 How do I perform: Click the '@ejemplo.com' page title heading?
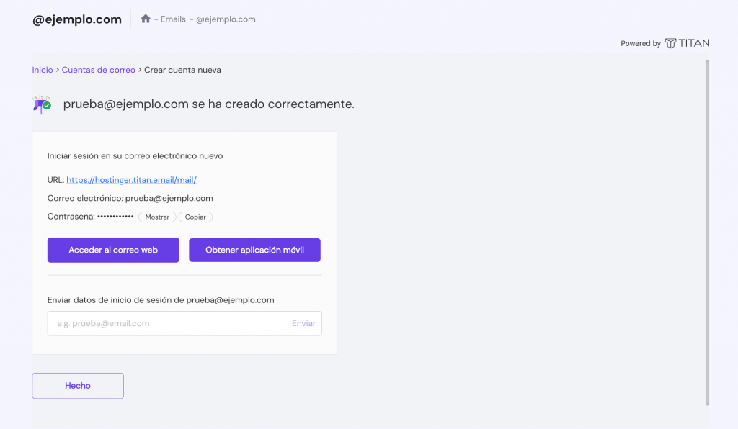tap(77, 19)
